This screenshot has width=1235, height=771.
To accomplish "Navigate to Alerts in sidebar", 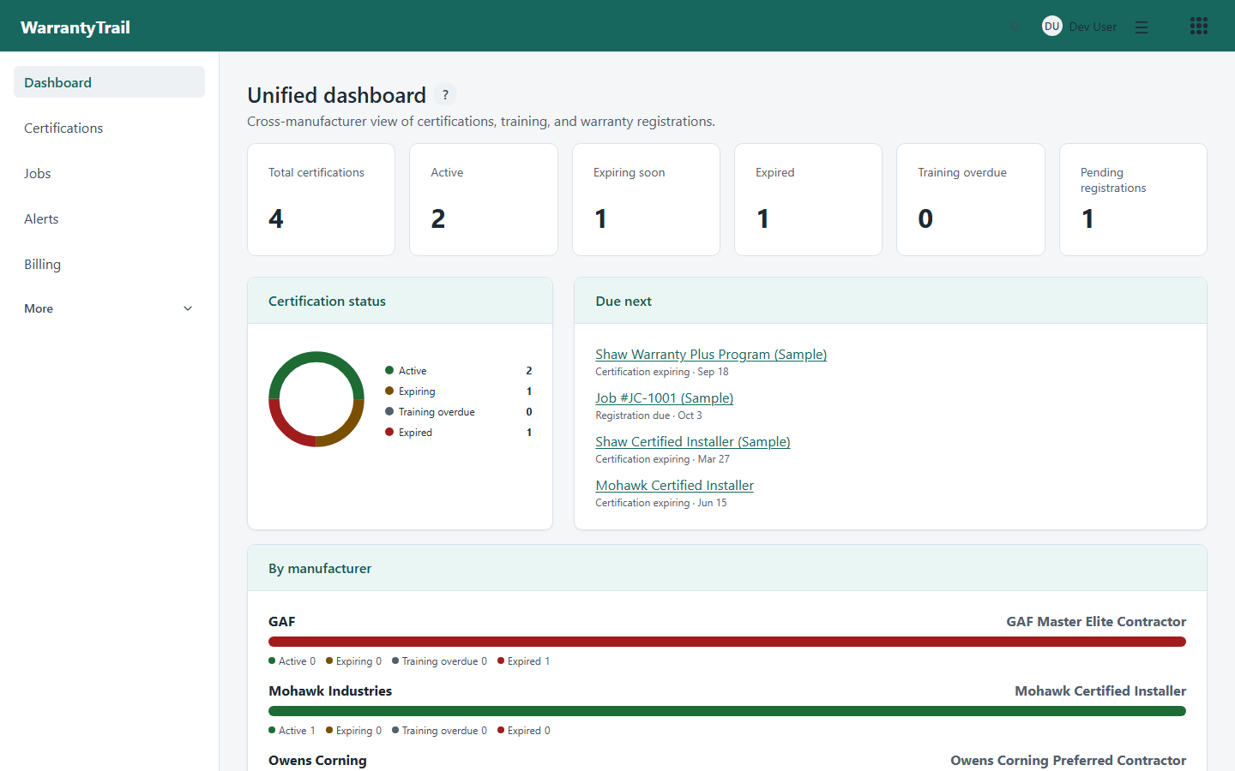I will (109, 218).
